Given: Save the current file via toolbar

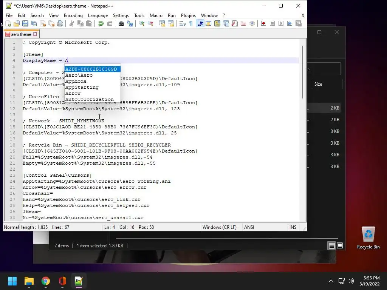Looking at the screenshot, I should (x=25, y=23).
